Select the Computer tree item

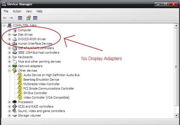[25, 30]
